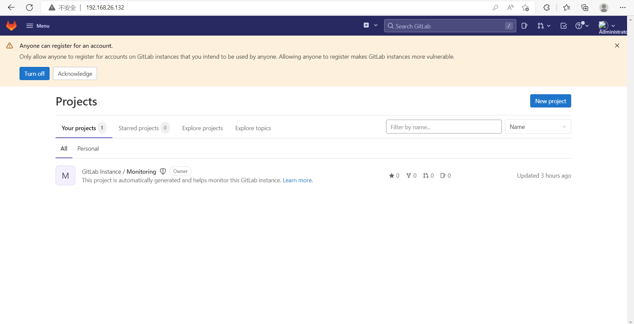
Task: Click the saved passwords key icon
Action: click(x=495, y=8)
